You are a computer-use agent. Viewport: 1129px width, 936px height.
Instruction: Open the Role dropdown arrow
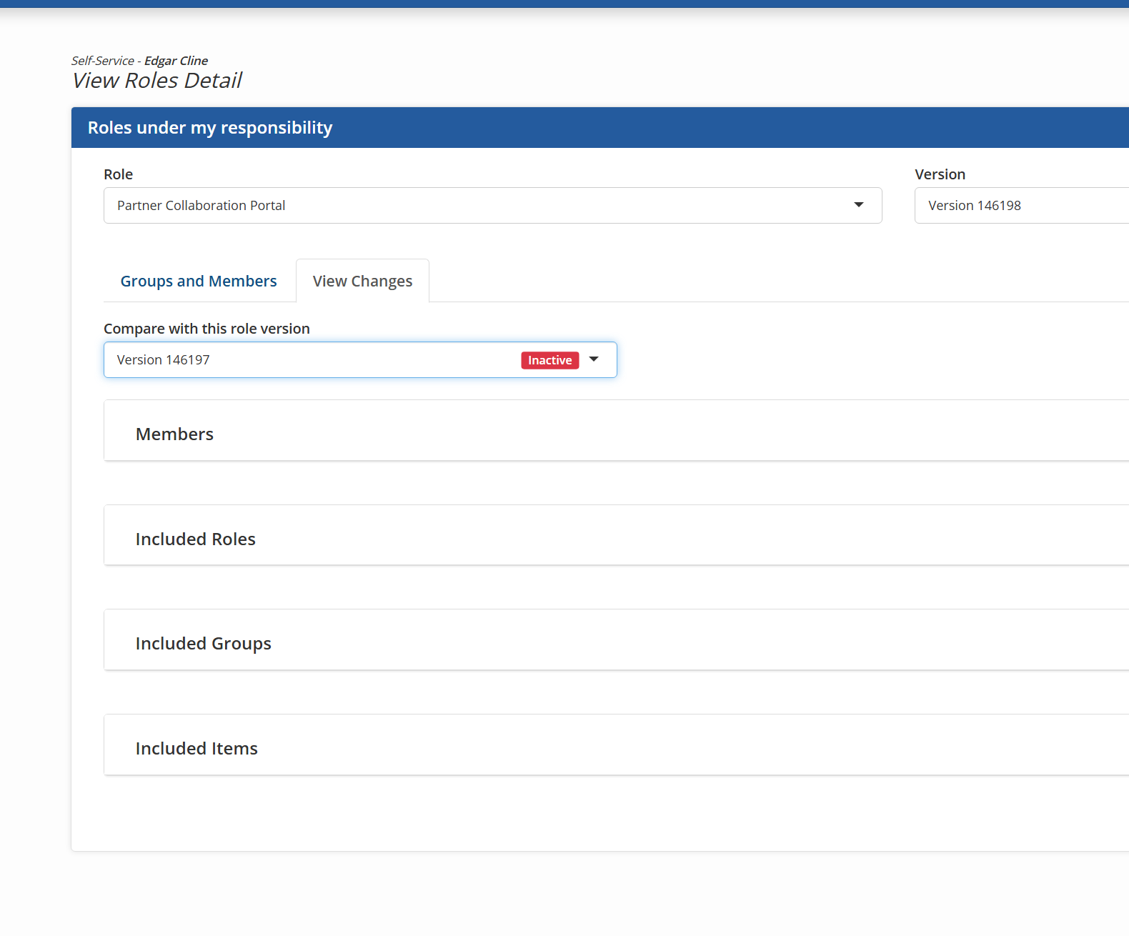858,205
